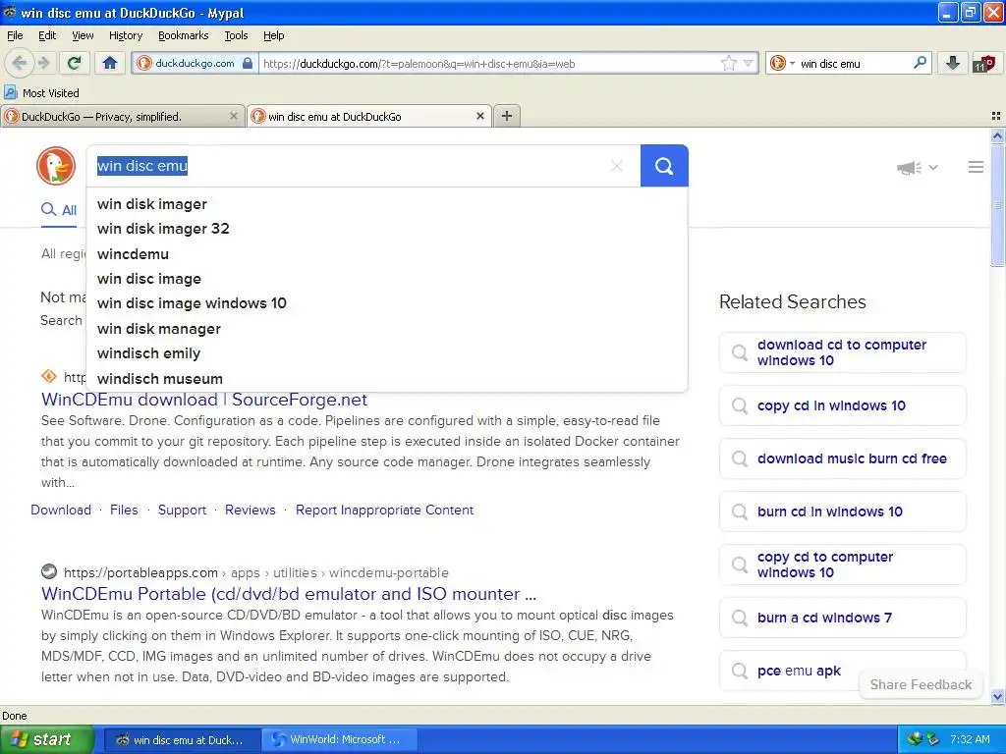Open the 'WinCDEmu Portable' result title
The width and height of the screenshot is (1006, 754).
(289, 594)
